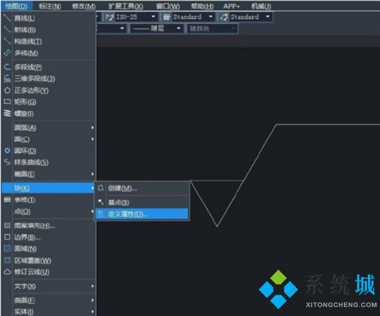This screenshot has height=316, width=380.
Task: Click the 修订云线 (Revision cloud) icon
Action: [7, 272]
